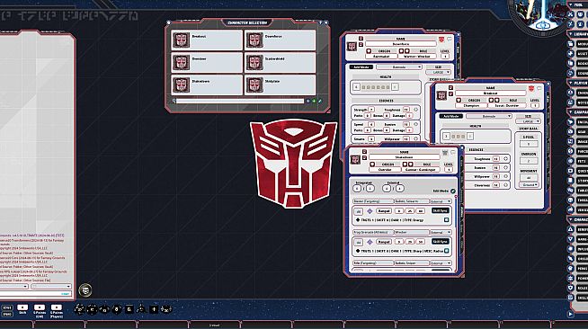588x329 pixels.
Task: Tick checkbox on Energy type weapon row
Action: coord(446,220)
